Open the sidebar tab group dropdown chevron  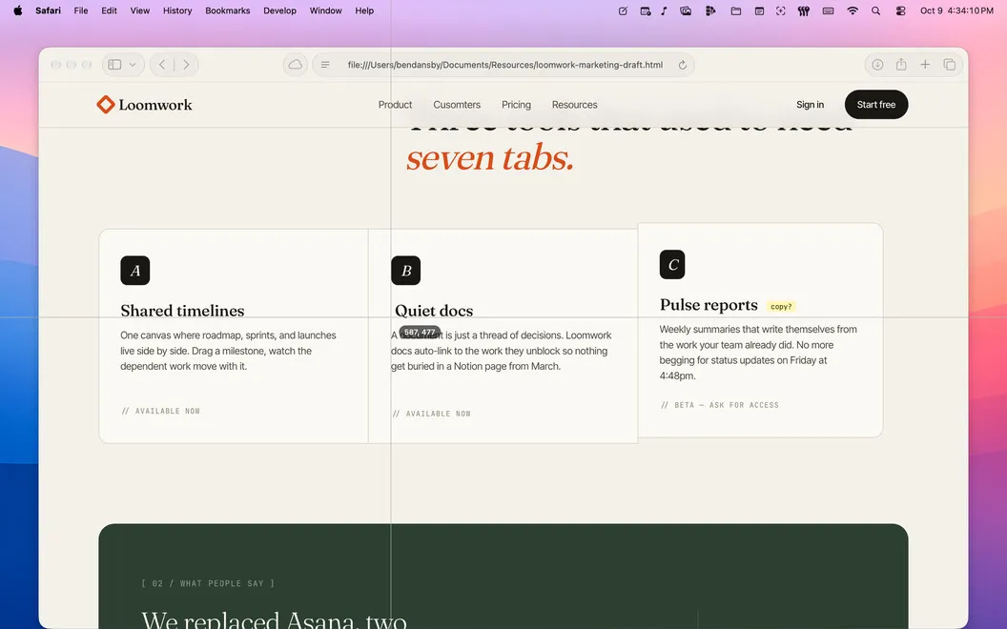(x=133, y=65)
